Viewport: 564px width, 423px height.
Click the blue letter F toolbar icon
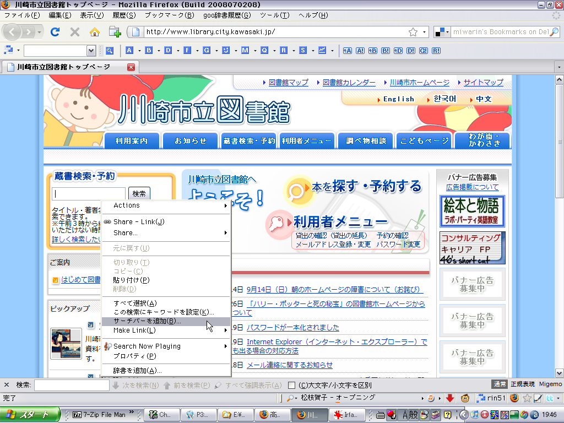[187, 50]
